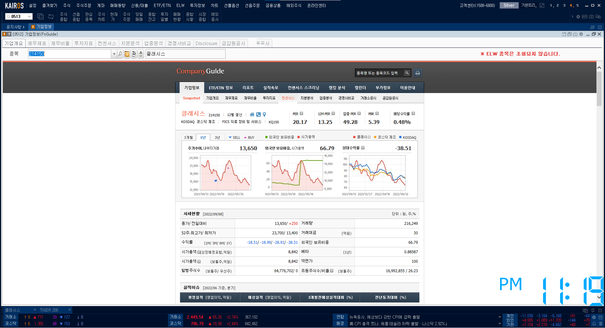Expand the 매경 news ticker dropdown
Viewport: 605px width, 328px height.
tap(500, 324)
